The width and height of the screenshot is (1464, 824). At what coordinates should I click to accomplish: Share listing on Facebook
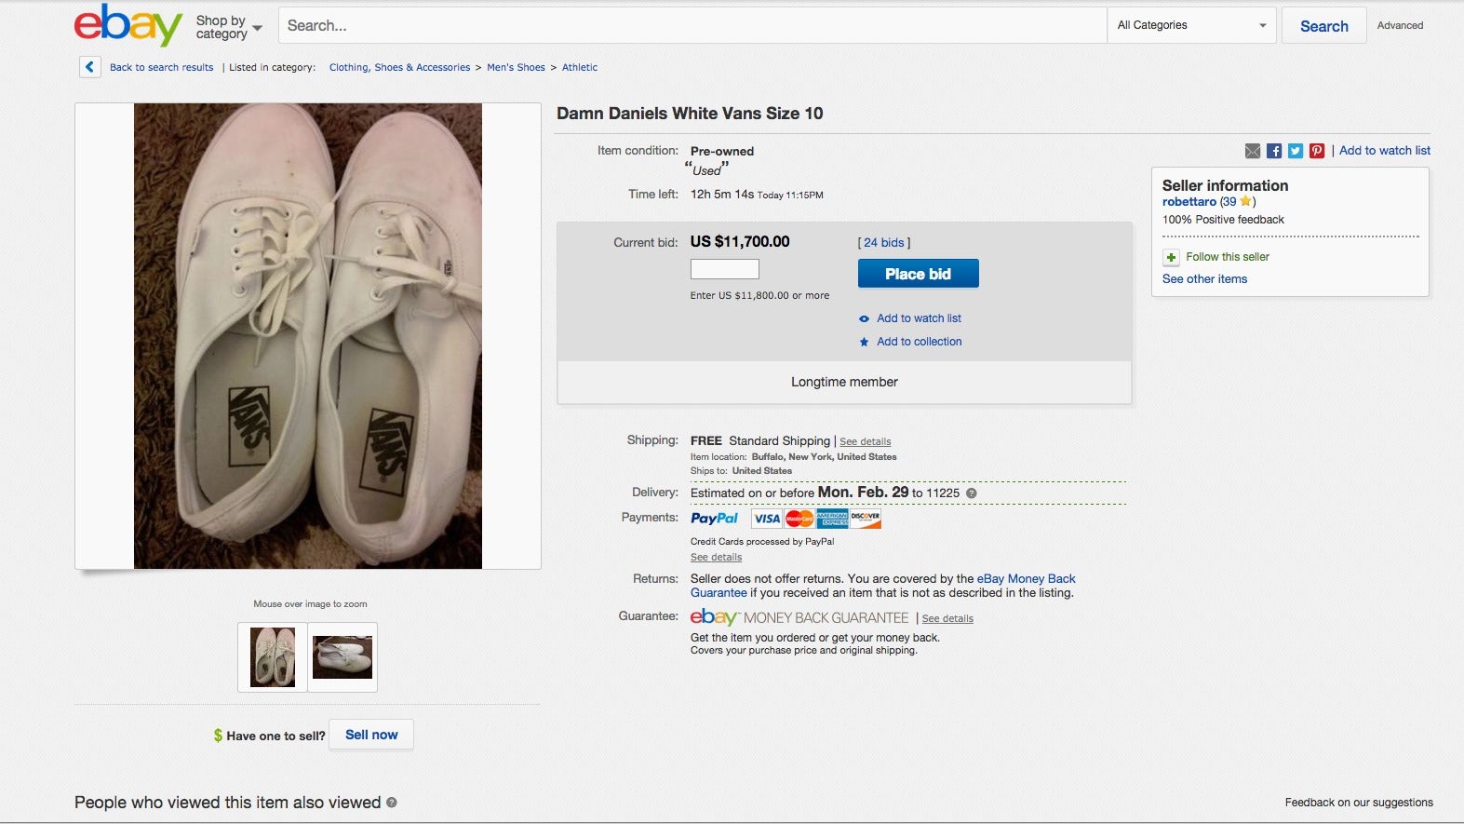coord(1274,151)
